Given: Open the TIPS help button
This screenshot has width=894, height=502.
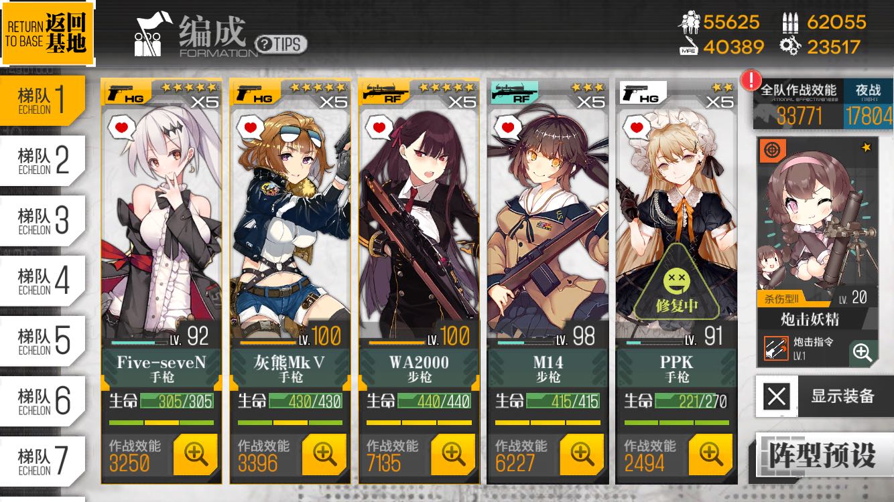Looking at the screenshot, I should [281, 44].
